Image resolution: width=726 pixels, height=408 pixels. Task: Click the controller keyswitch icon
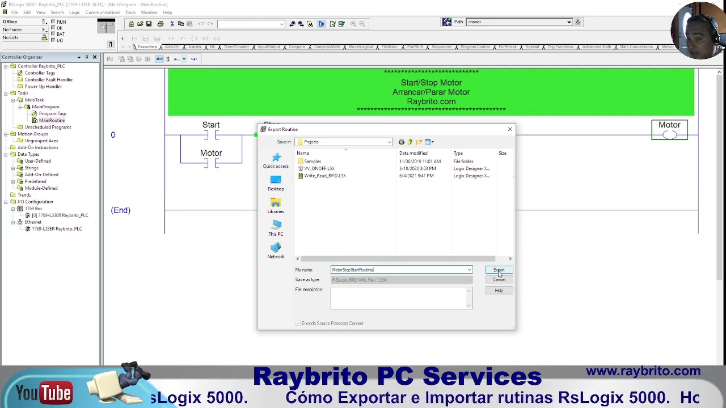(x=106, y=27)
